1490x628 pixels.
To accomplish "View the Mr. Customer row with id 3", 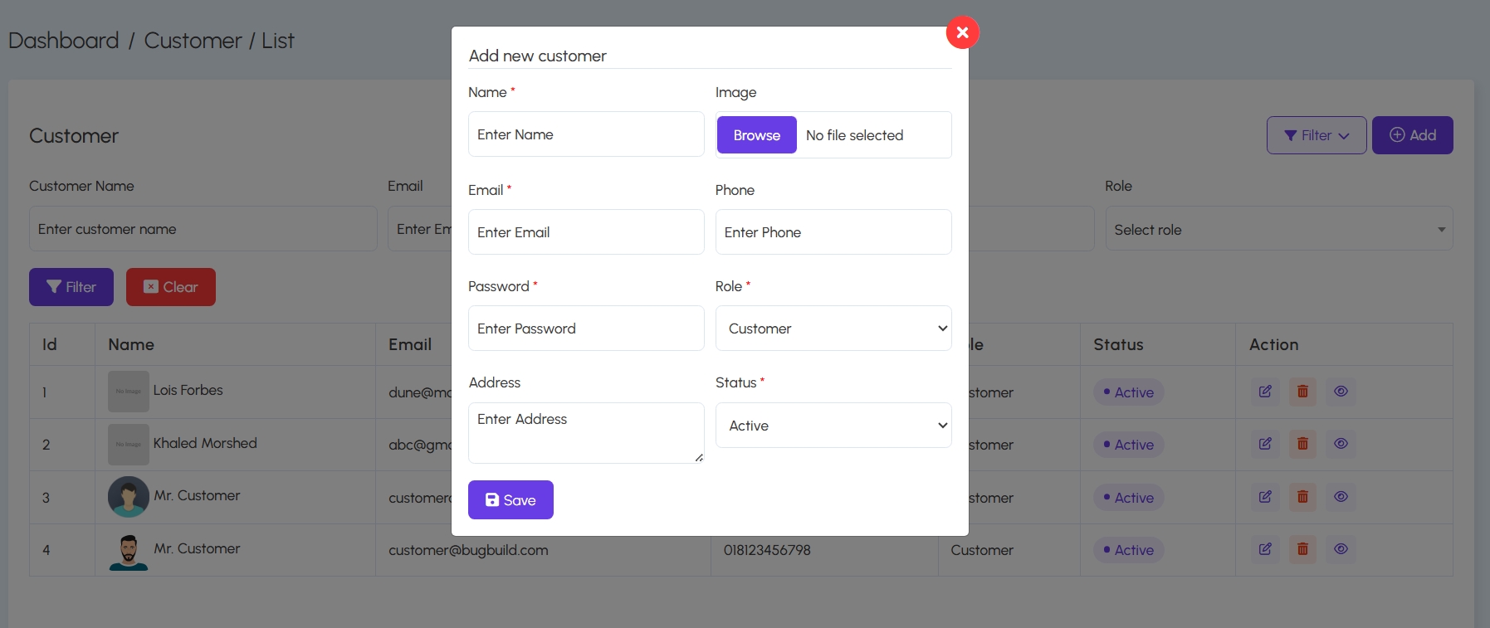I will tap(1341, 497).
